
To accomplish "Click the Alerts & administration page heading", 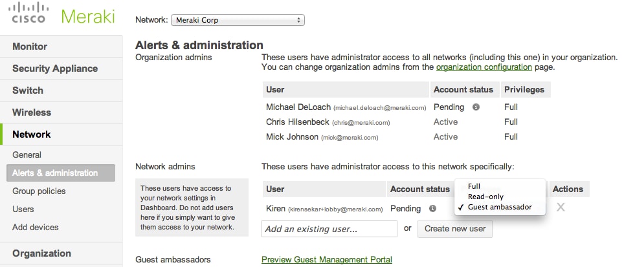I will tap(199, 45).
